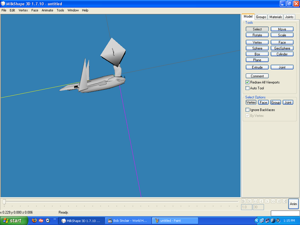Launch Windows Media Player quick launch icon
This screenshot has width=300, height=225.
(48, 220)
